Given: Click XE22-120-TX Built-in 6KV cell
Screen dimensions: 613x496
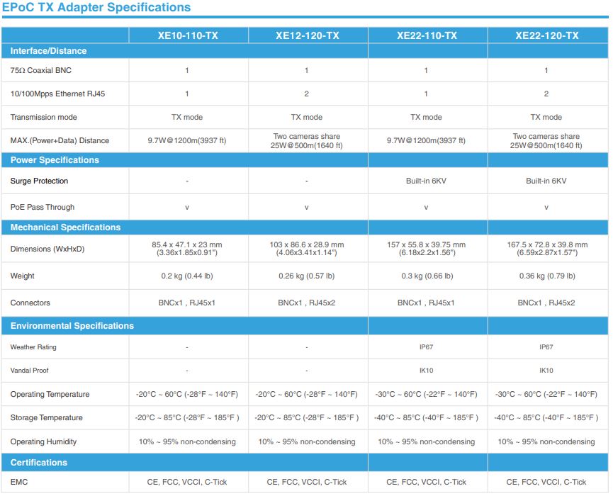Looking at the screenshot, I should click(x=546, y=181).
